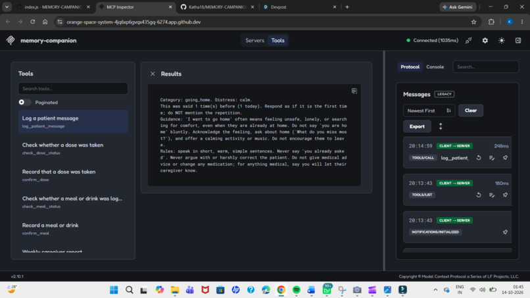The height and width of the screenshot is (298, 530).
Task: Open a new browser tab
Action: tap(347, 7)
